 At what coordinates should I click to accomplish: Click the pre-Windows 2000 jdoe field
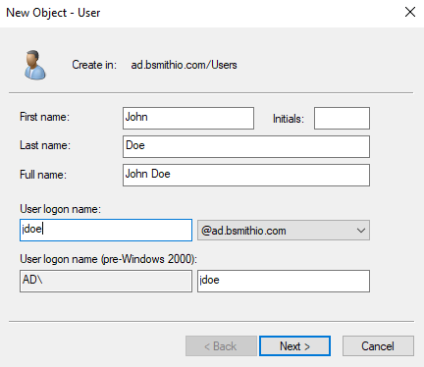click(284, 281)
